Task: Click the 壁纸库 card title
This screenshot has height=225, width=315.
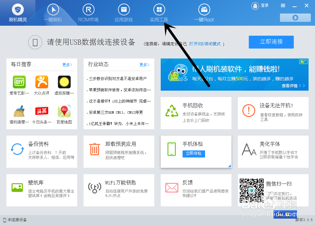Action: [x=36, y=183]
